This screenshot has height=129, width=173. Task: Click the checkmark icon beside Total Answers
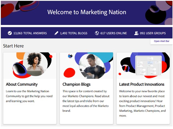point(10,33)
